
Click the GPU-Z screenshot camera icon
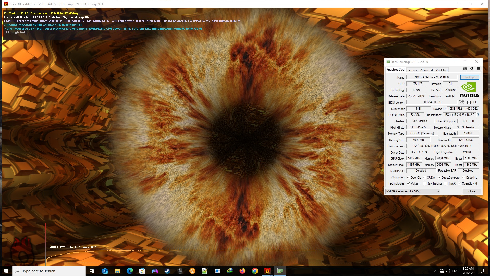coord(465,68)
